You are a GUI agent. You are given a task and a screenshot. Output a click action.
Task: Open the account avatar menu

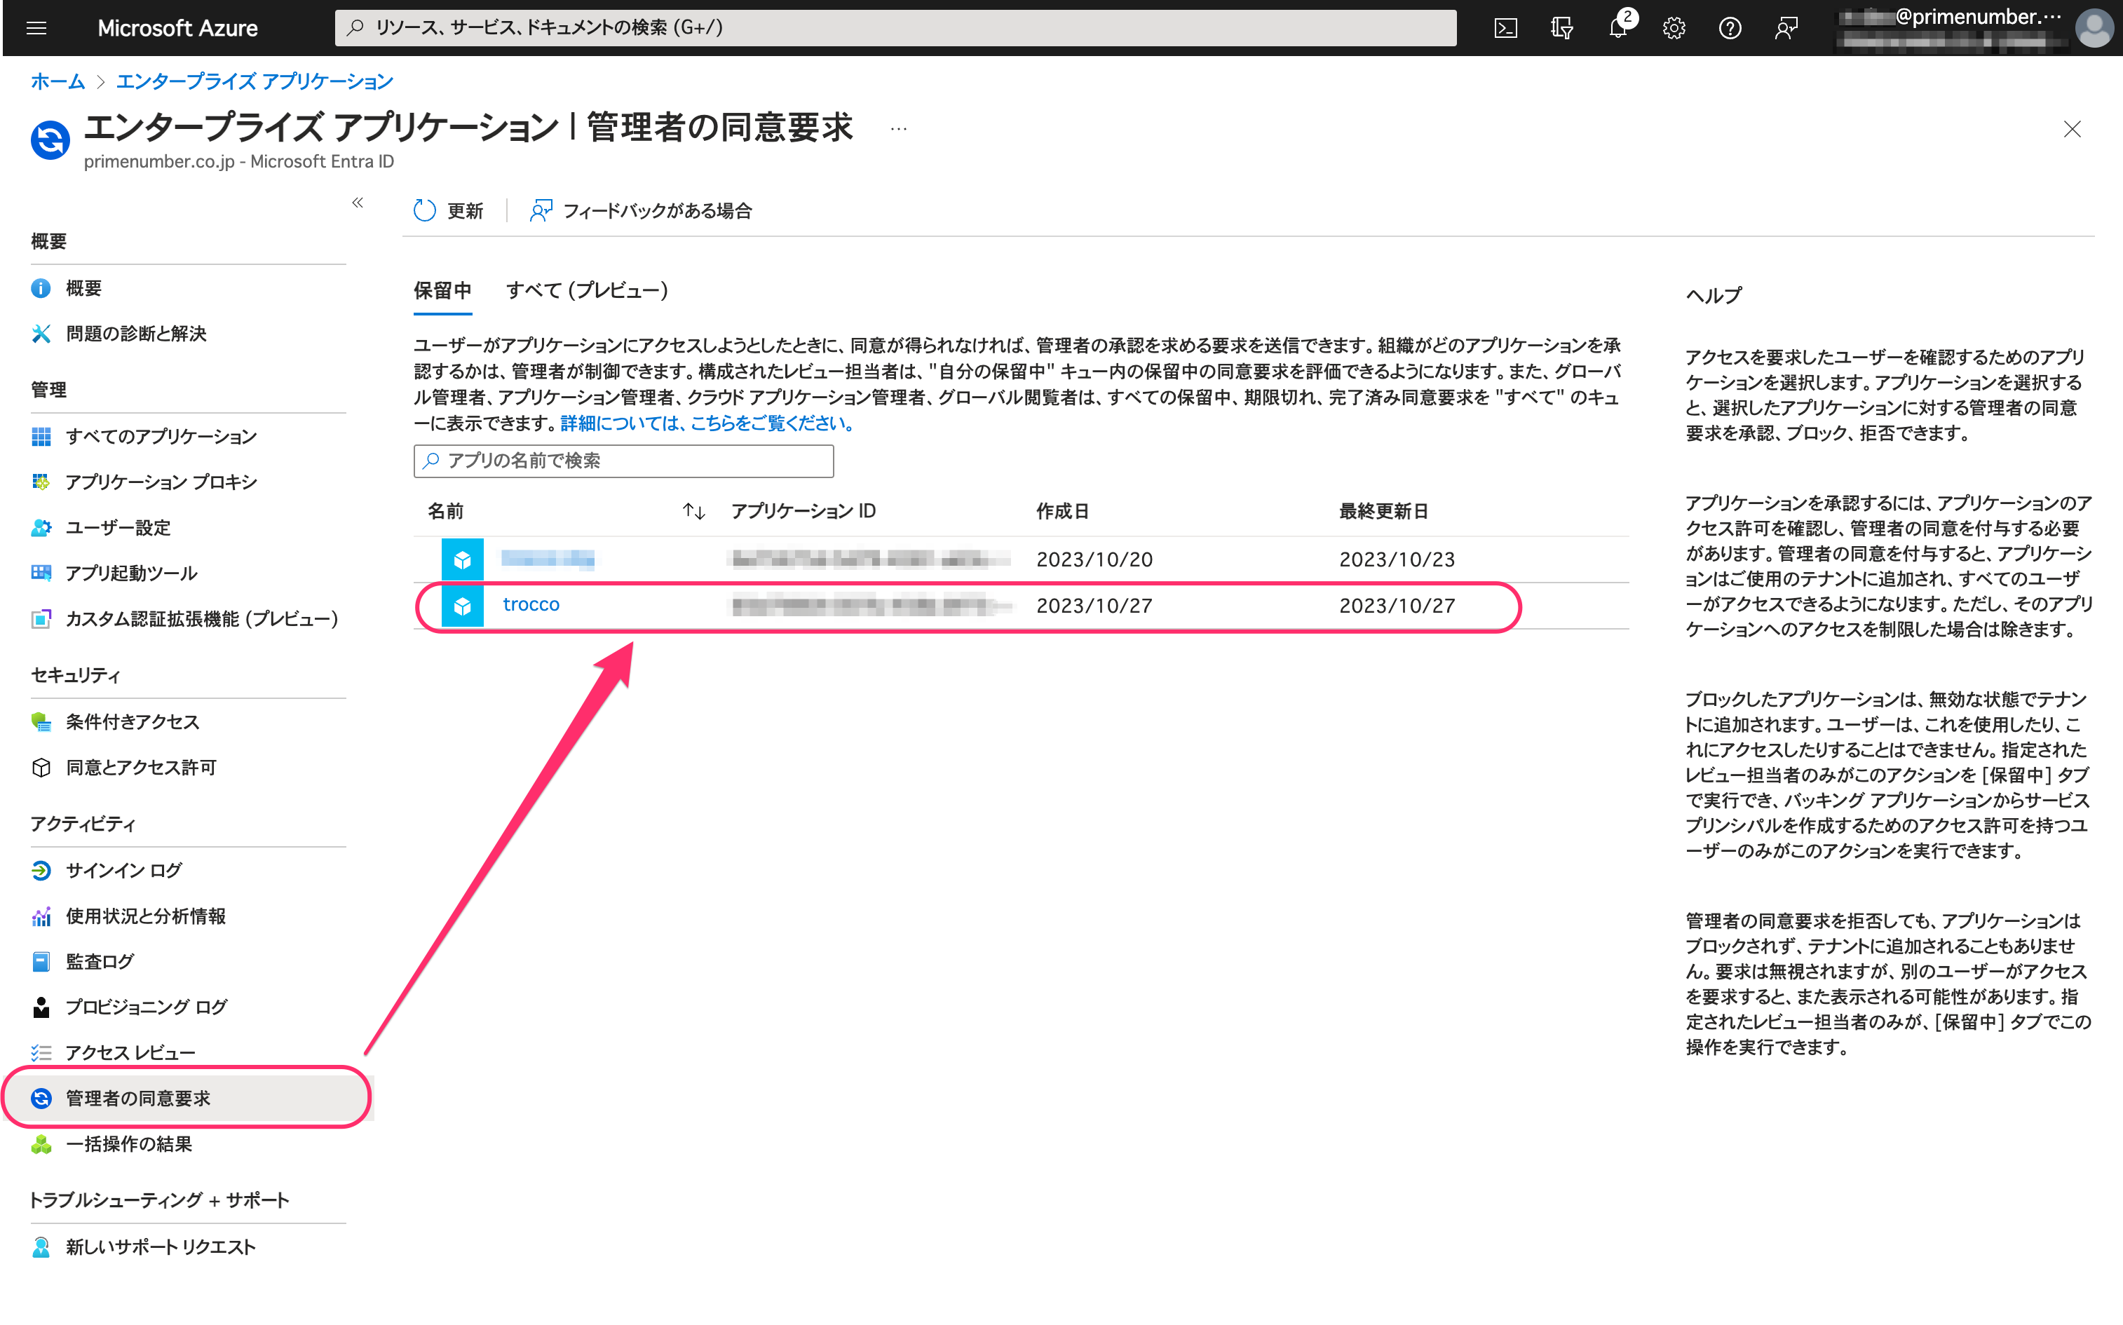pyautogui.click(x=2094, y=28)
